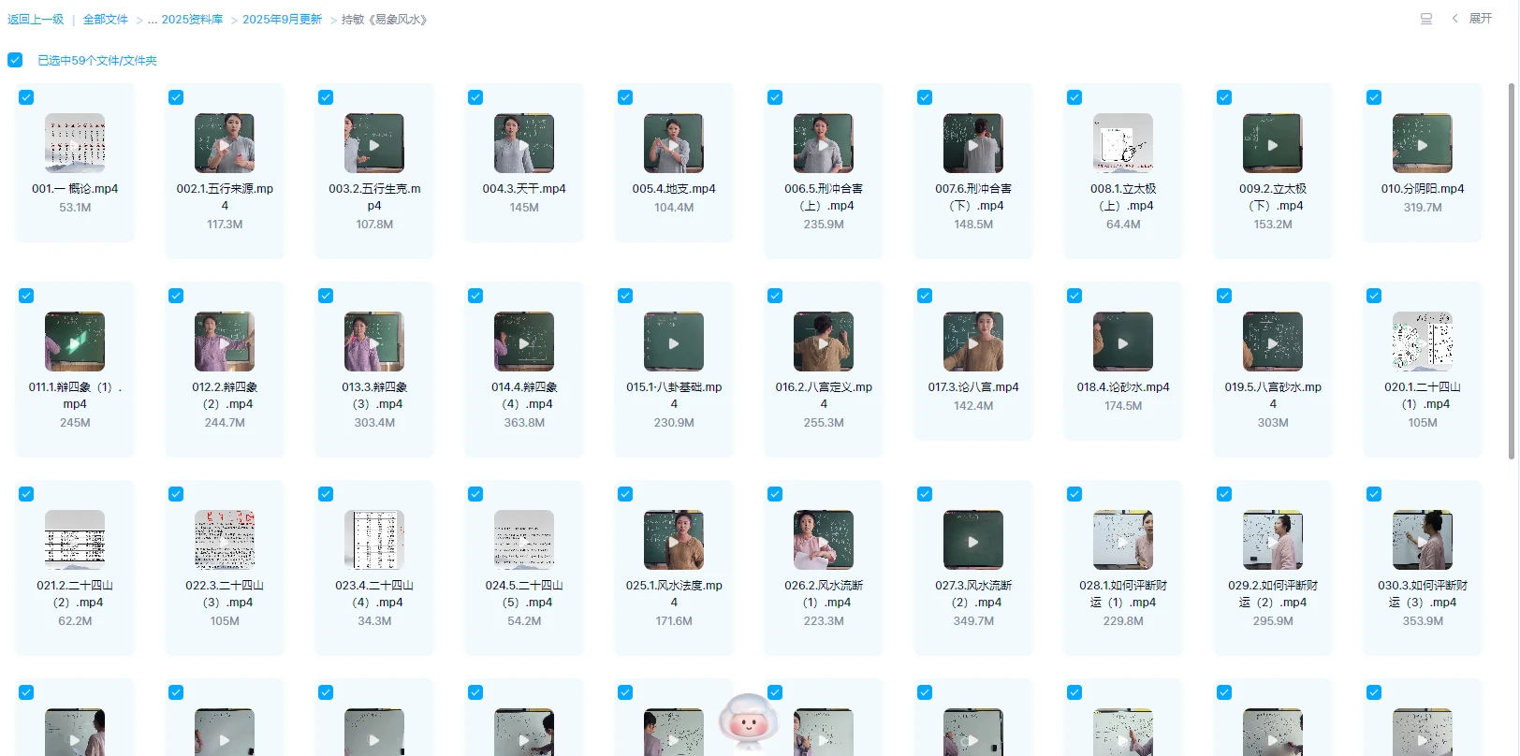1520x756 pixels.
Task: Expand the collapsed '... 2025资料库' breadcrumb
Action: [184, 20]
